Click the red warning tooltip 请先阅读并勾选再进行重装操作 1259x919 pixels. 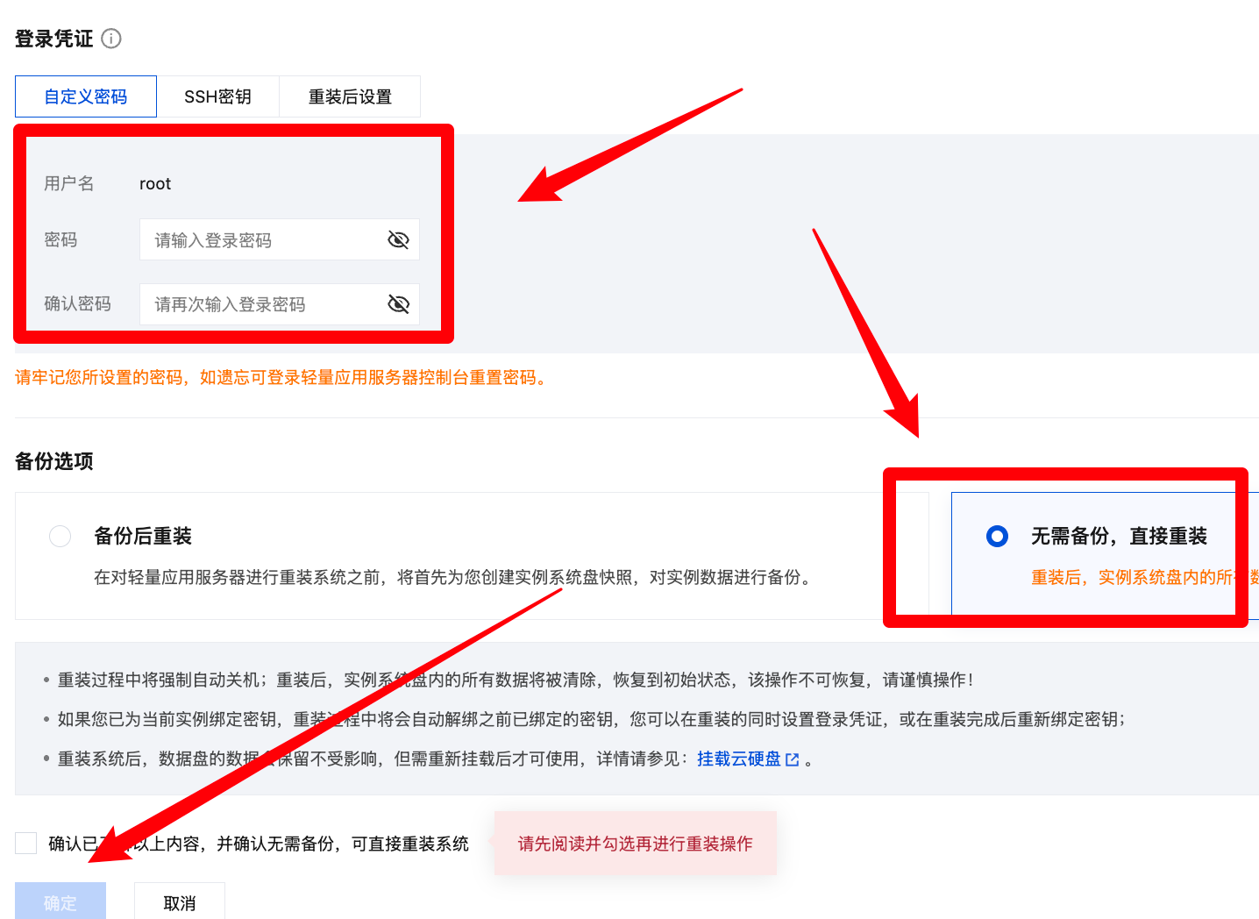635,843
